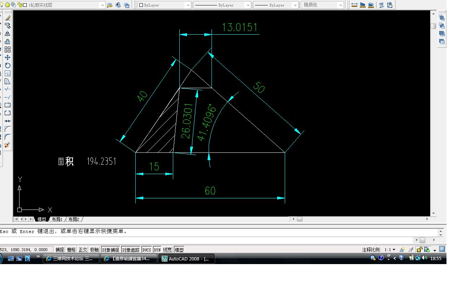Select the List inquiry tool
This screenshot has width=462, height=289.
coord(382,5)
